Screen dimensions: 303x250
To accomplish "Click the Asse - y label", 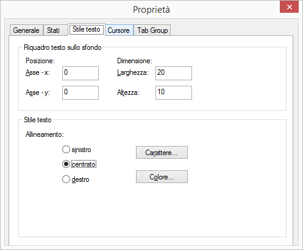I will [38, 92].
